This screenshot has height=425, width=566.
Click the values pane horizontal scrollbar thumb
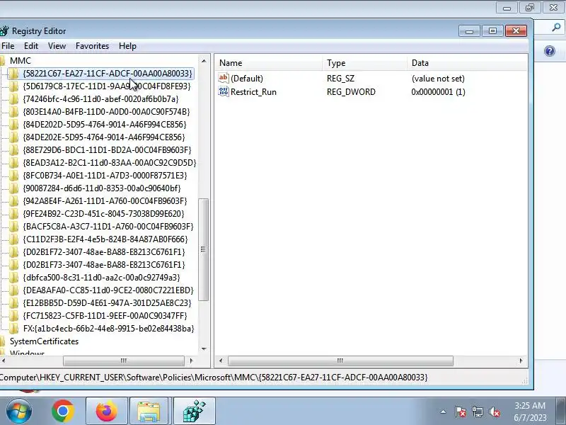point(340,361)
